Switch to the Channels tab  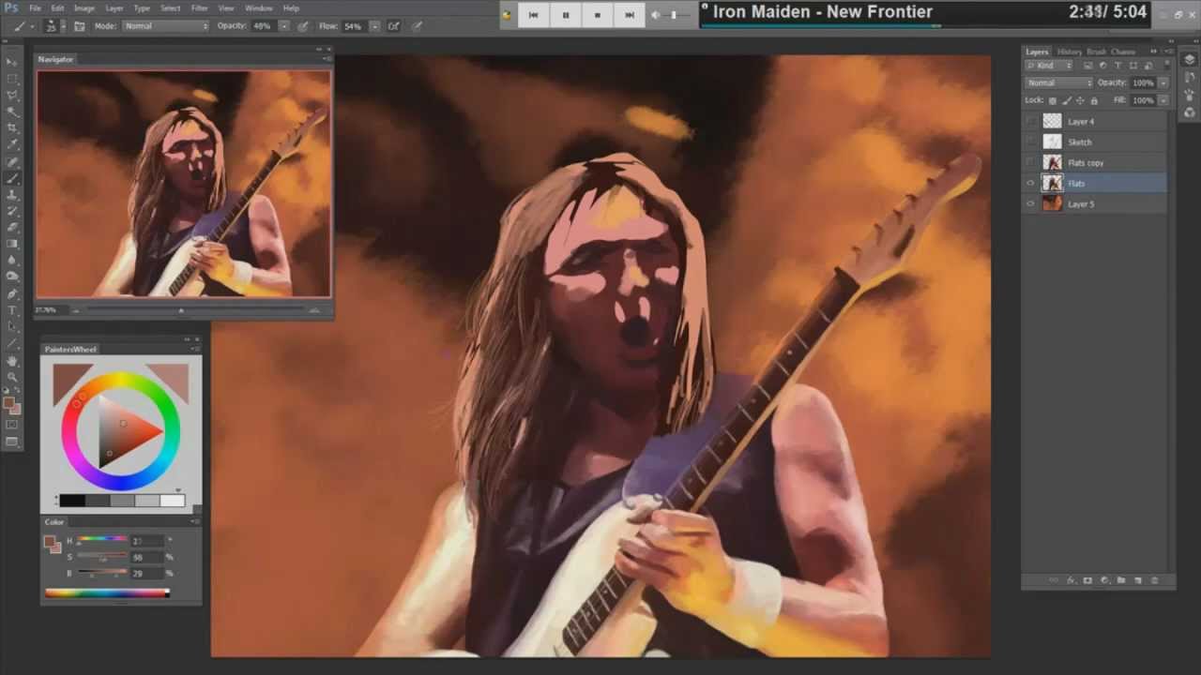point(1123,52)
